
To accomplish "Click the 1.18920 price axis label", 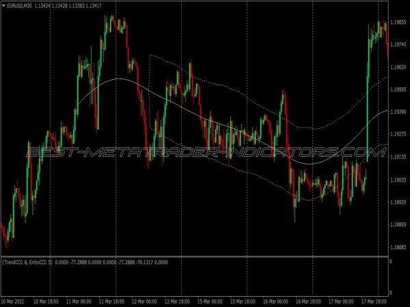I will tap(398, 203).
